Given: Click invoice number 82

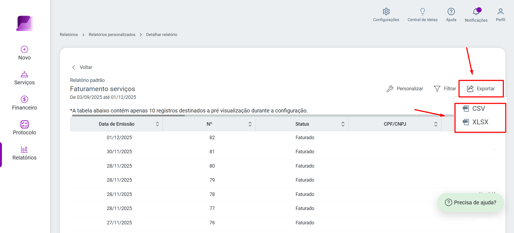Looking at the screenshot, I should tap(212, 138).
